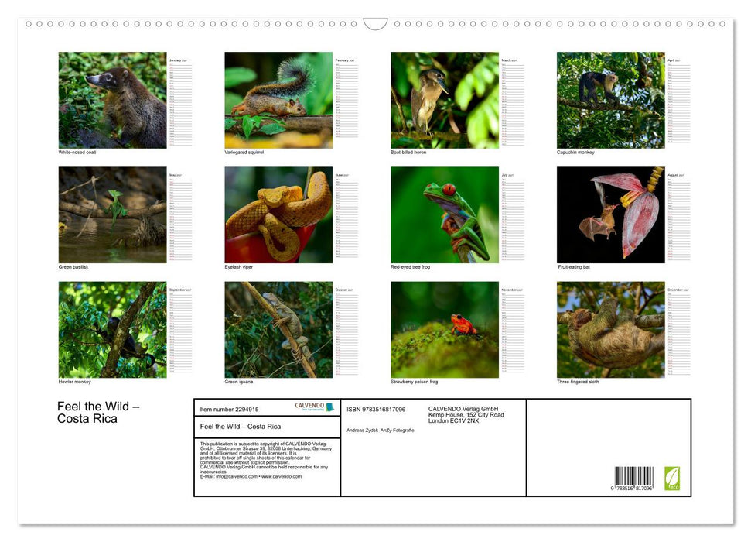This screenshot has height=542, width=751.
Task: Click the March month heading
Action: (x=509, y=60)
